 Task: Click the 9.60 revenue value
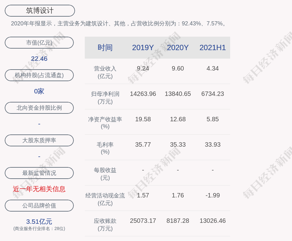pyautogui.click(x=178, y=68)
